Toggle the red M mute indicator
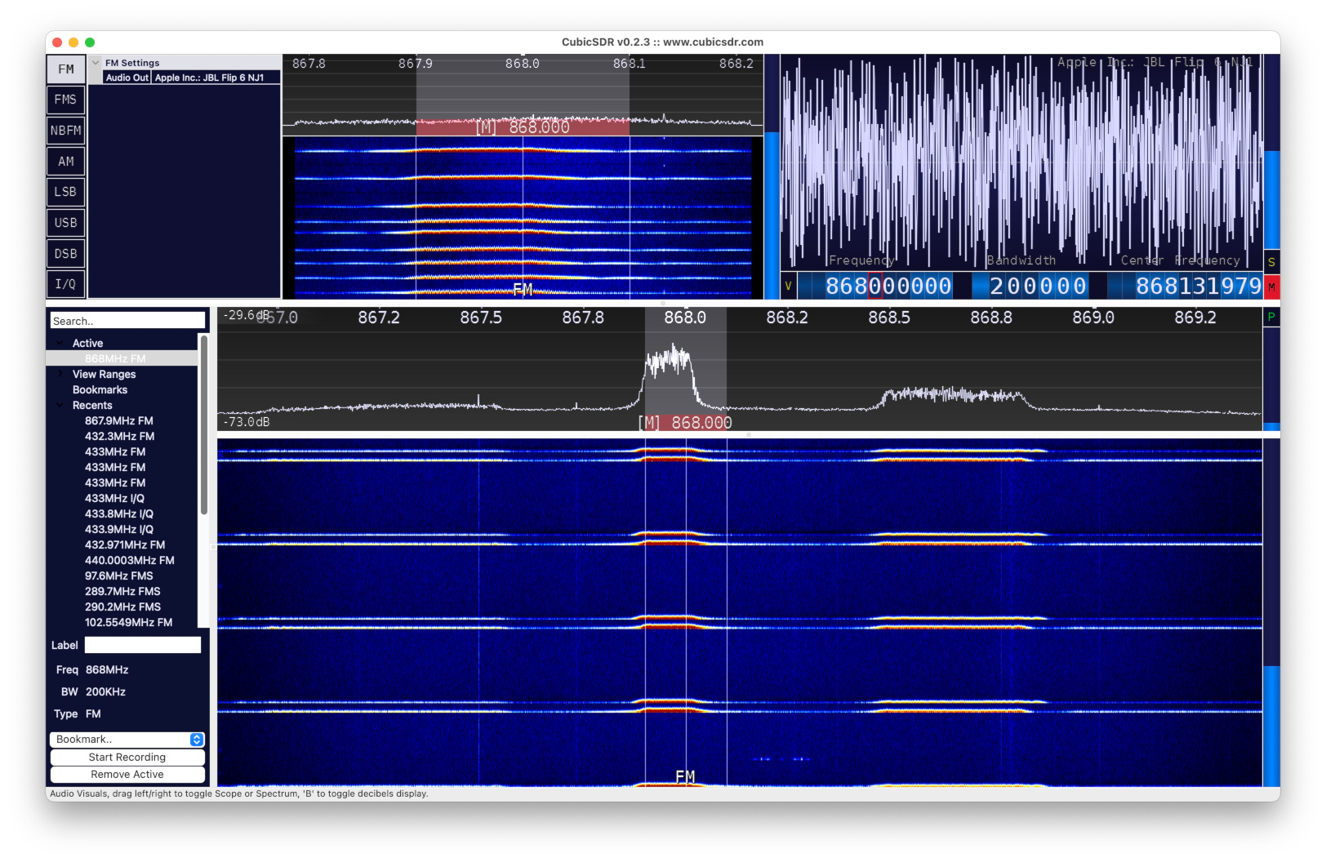The image size is (1326, 862). pyautogui.click(x=1271, y=287)
